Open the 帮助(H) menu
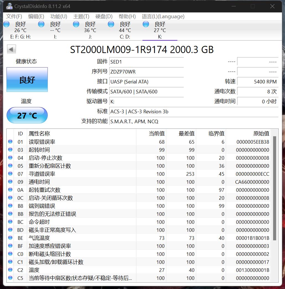The width and height of the screenshot is (285, 289). (127, 16)
